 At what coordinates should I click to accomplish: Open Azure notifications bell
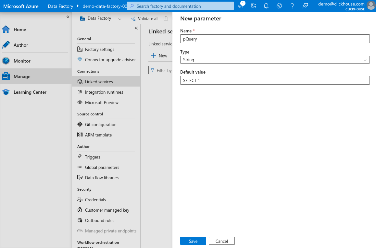pyautogui.click(x=266, y=6)
